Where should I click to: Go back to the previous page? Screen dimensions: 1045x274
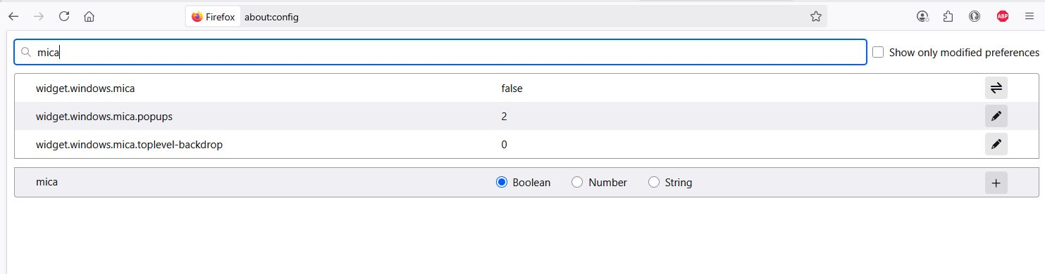tap(14, 17)
